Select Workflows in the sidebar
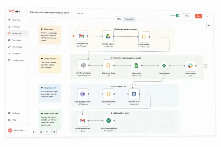Viewport: 221px width, 147px height. (17, 34)
